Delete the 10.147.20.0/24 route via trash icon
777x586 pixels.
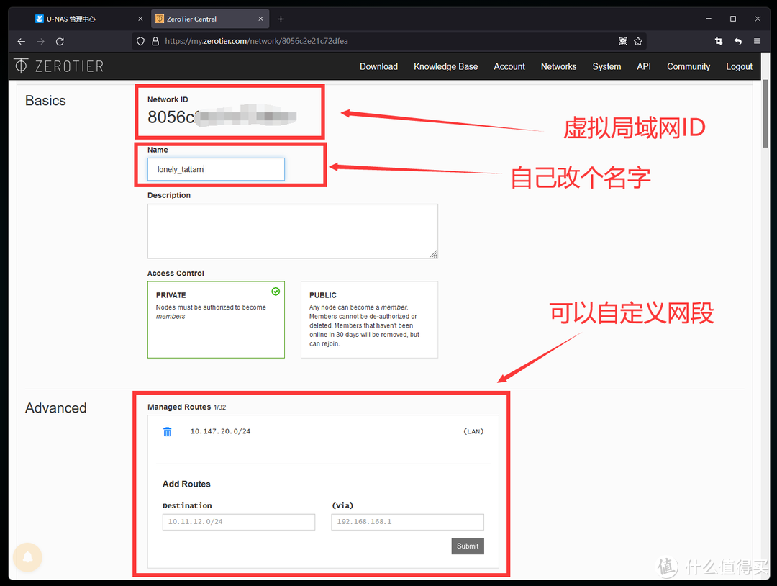click(167, 431)
